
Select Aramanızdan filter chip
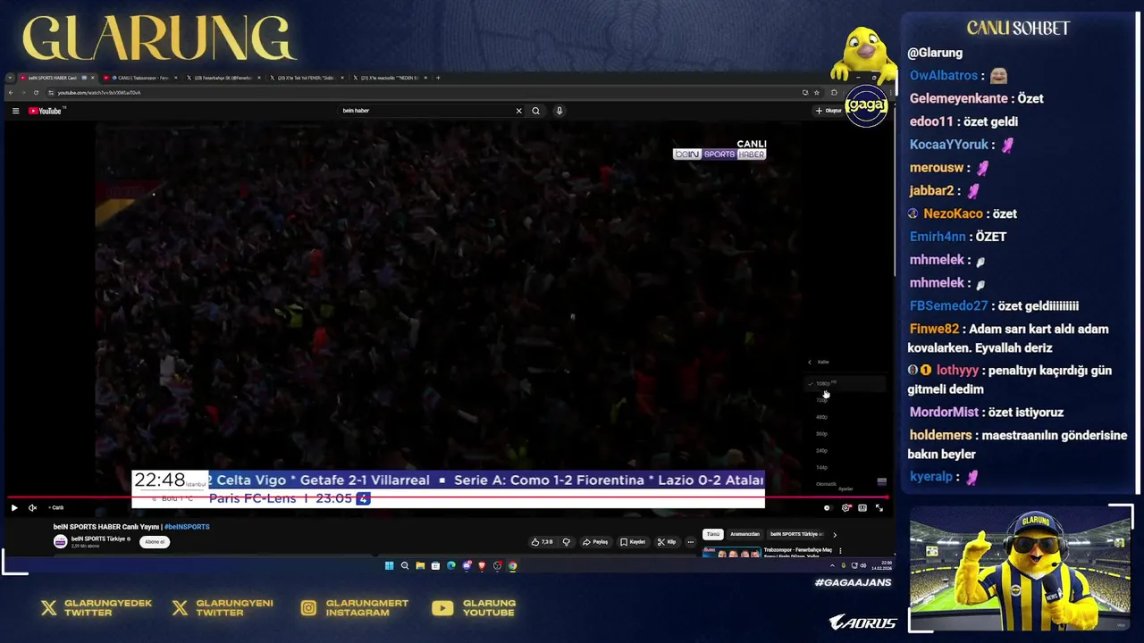(744, 534)
